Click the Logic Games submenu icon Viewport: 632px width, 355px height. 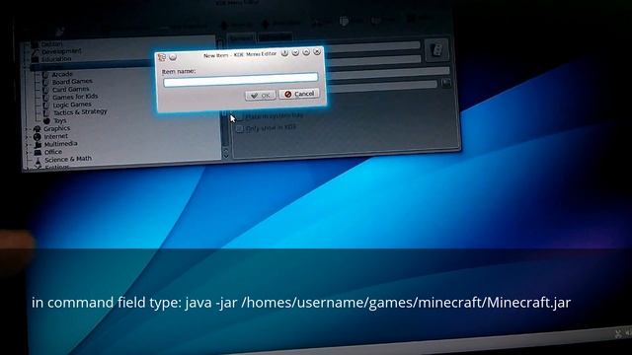(x=46, y=106)
